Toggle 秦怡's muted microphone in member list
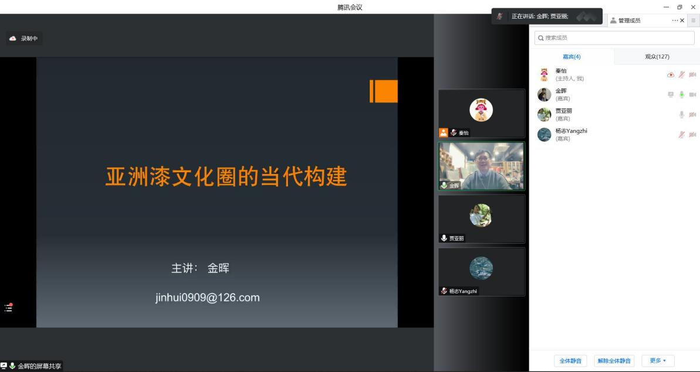This screenshot has width=700, height=372. click(682, 74)
